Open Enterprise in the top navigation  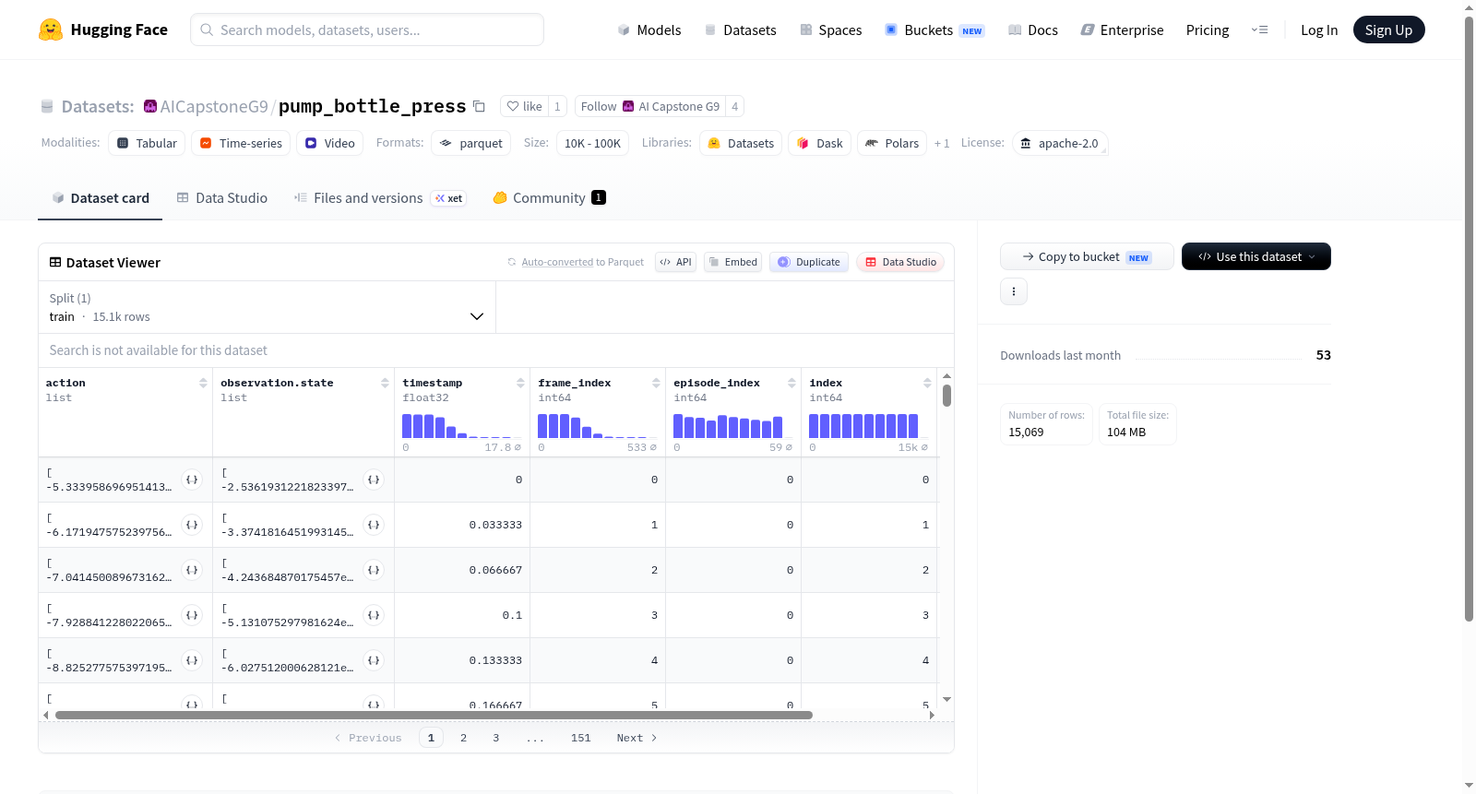click(x=1123, y=30)
